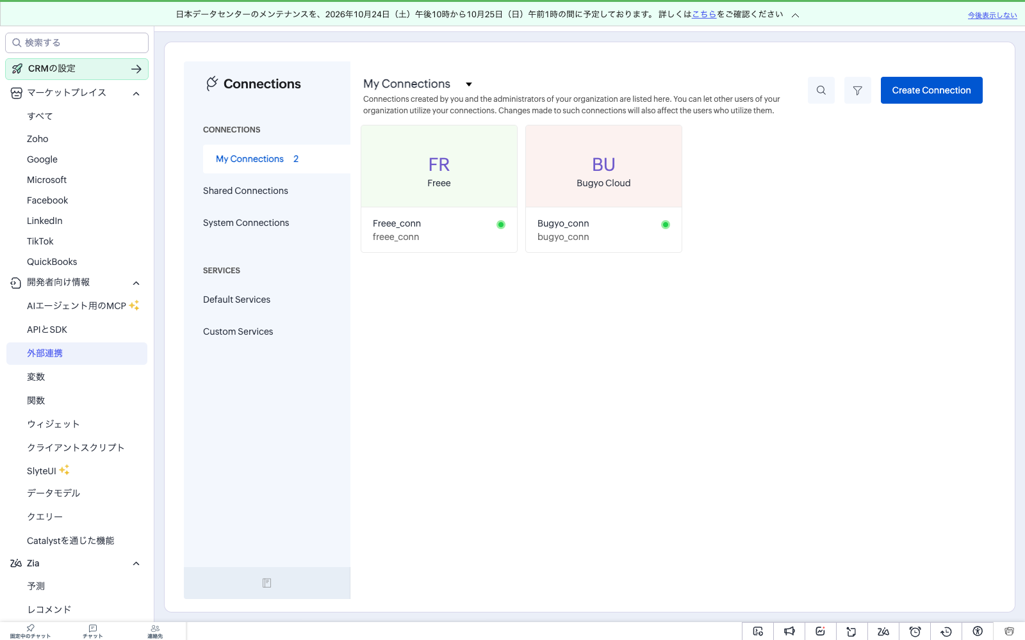This screenshot has height=640, width=1025.
Task: Select Shared Connections
Action: (245, 191)
